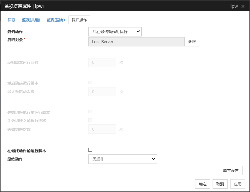Click the 取消 button
Viewport: 250px width, 192px height.
[220, 184]
